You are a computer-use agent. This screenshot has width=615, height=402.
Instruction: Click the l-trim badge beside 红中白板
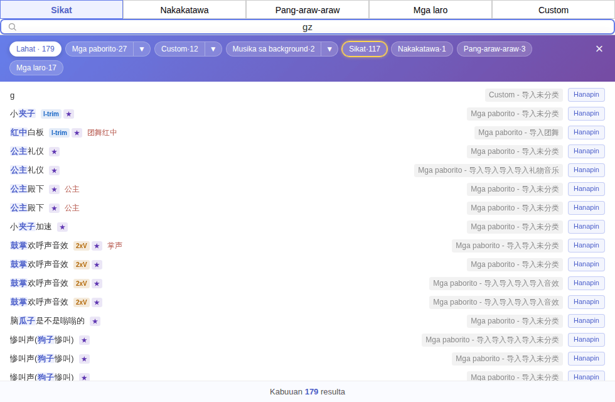point(59,133)
